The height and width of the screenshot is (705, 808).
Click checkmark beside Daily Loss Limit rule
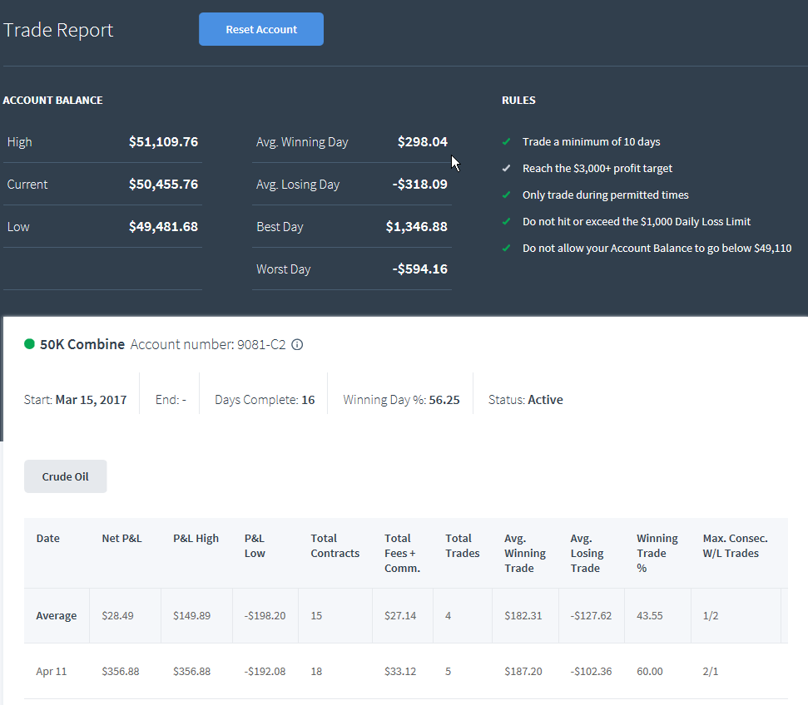coord(507,221)
